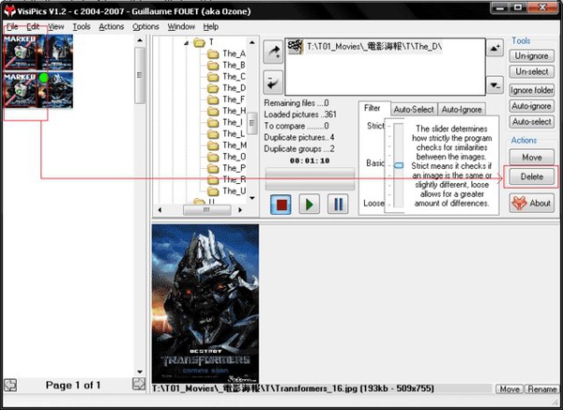The height and width of the screenshot is (410, 563).
Task: Switch to the Filter tab
Action: [x=372, y=108]
